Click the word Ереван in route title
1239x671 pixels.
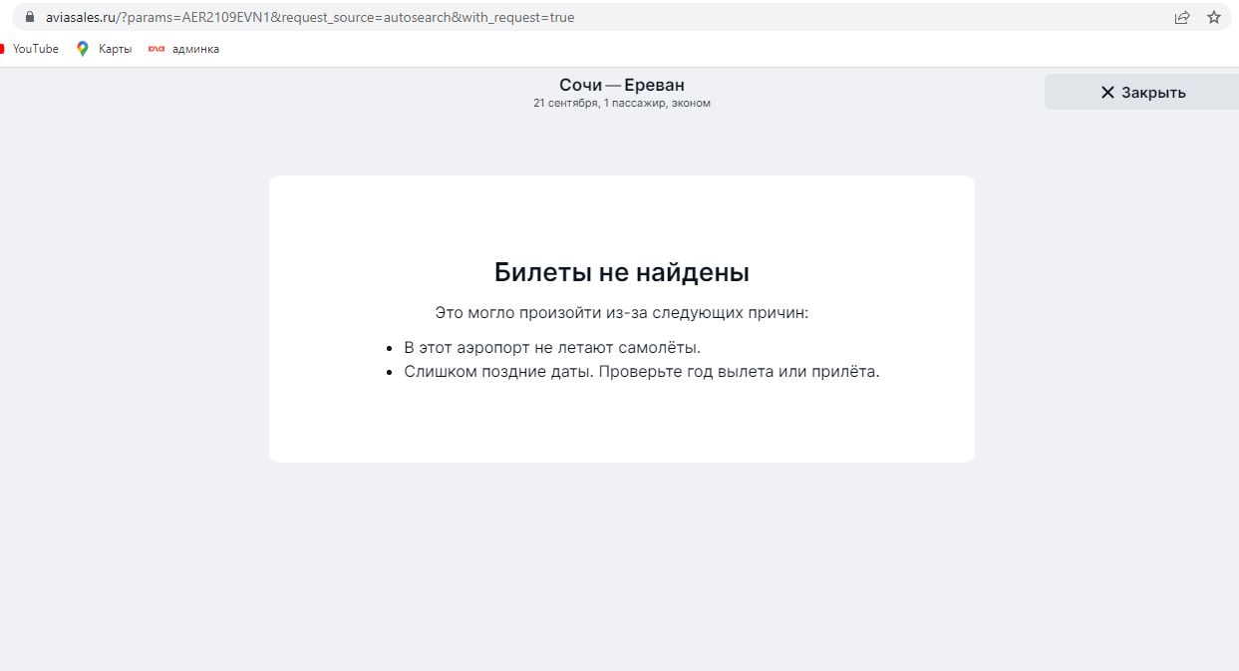[x=655, y=85]
